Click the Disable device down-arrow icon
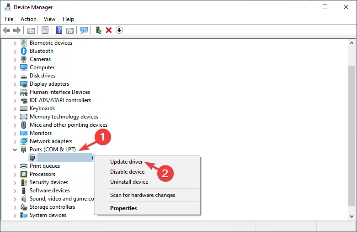357x232 pixels. (119, 30)
